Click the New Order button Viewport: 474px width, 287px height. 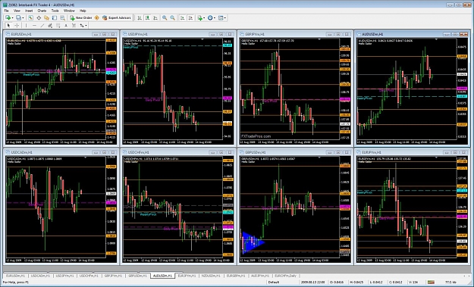pyautogui.click(x=81, y=18)
